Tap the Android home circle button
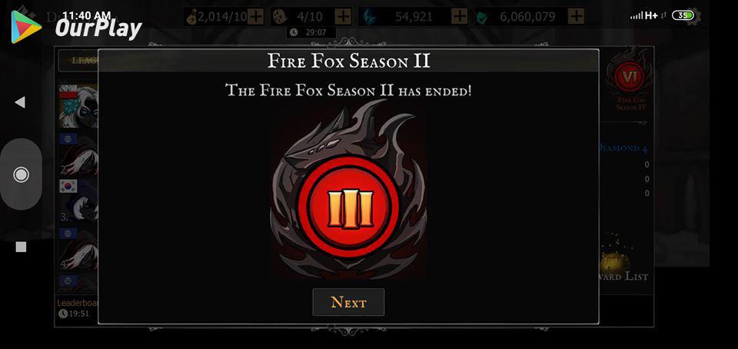This screenshot has width=738, height=349. (21, 174)
